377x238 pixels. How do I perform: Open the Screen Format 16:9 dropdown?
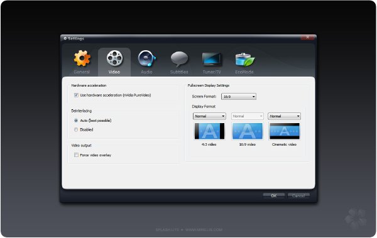[x=239, y=97]
